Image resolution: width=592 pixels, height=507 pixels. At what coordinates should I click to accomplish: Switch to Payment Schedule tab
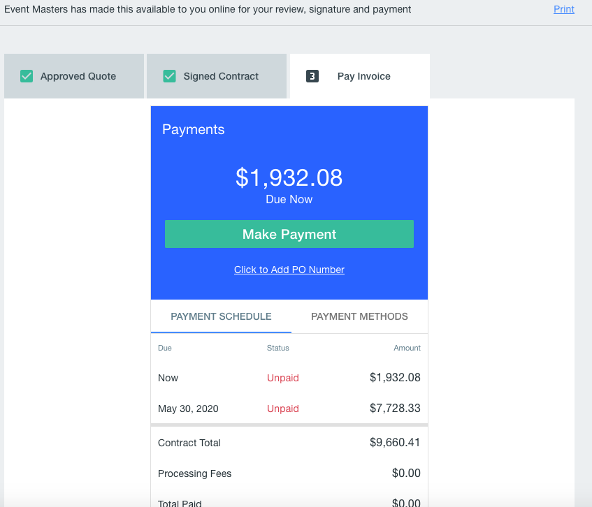coord(222,316)
